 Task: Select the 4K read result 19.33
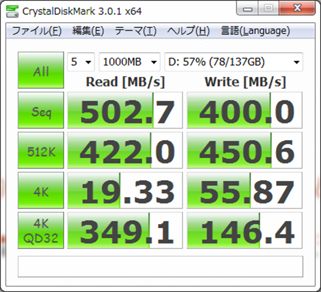tap(125, 190)
